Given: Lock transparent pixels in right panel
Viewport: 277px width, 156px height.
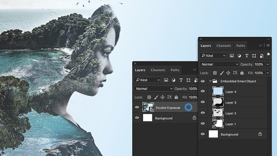Looking at the screenshot, I should click(x=215, y=73).
